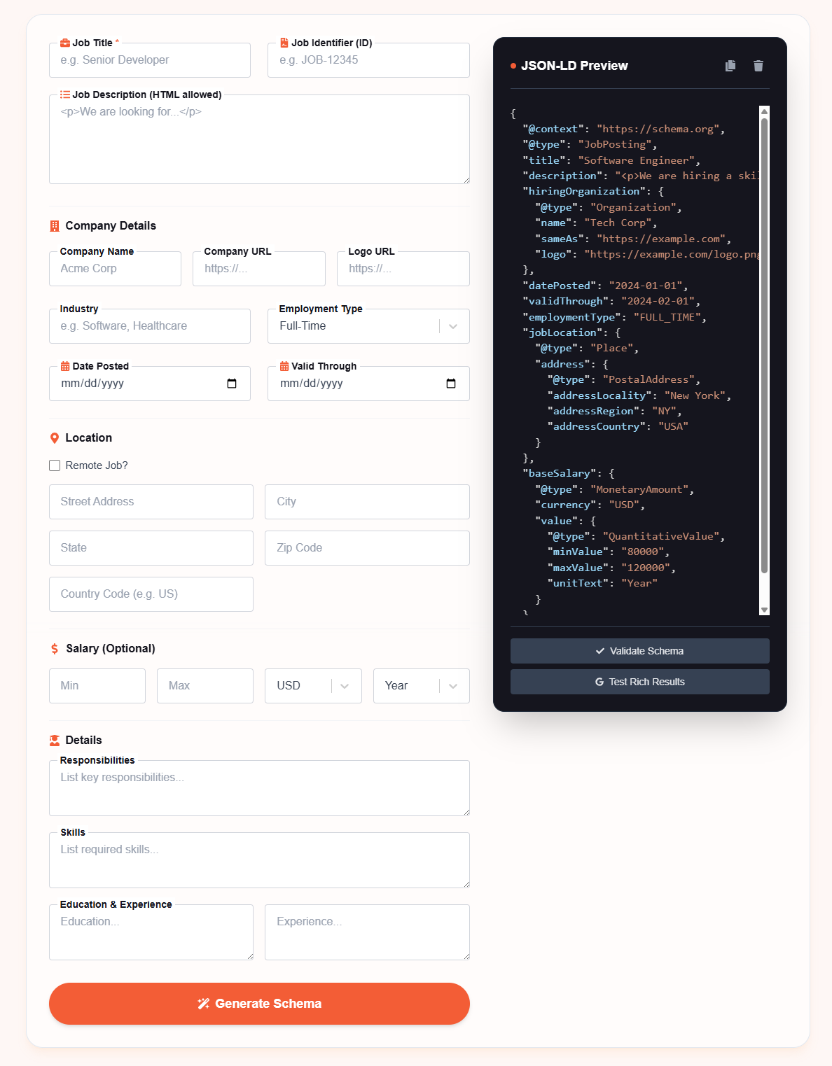Open the Valid Through calendar picker icon

[451, 384]
